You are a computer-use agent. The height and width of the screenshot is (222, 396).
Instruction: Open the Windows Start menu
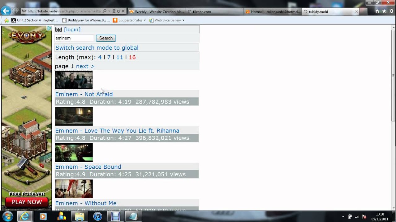[7, 216]
